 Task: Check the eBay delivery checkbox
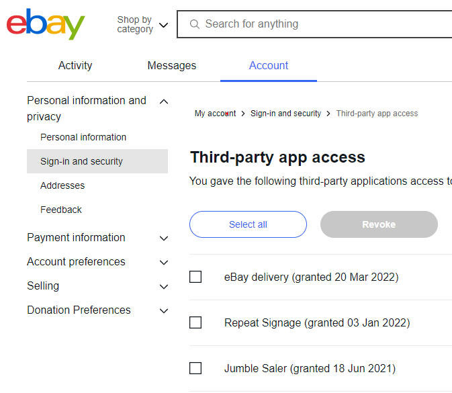point(195,277)
